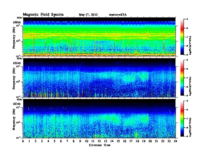Click hour tick label "9" on time axis
Screen dimensions: 209x162
[x=80, y=141]
